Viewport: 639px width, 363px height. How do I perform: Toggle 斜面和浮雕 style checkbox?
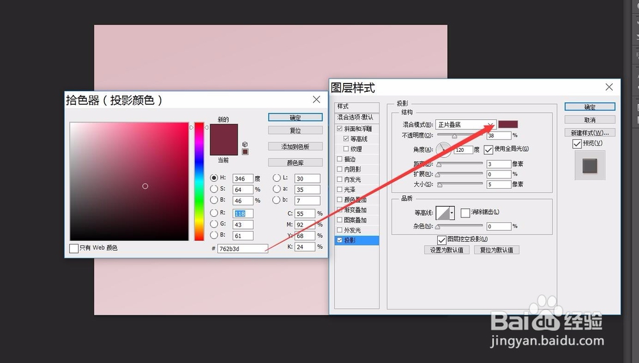click(339, 128)
